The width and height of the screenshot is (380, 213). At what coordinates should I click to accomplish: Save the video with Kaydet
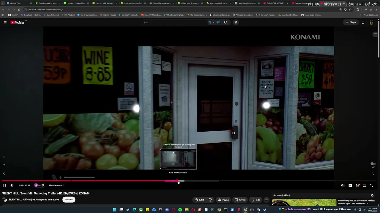[240, 200]
